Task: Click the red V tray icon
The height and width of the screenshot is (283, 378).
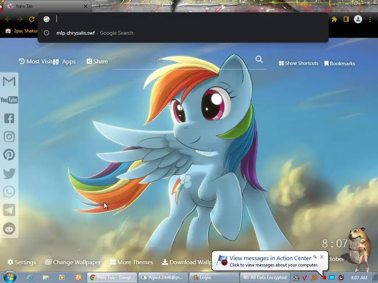Action: point(305,278)
